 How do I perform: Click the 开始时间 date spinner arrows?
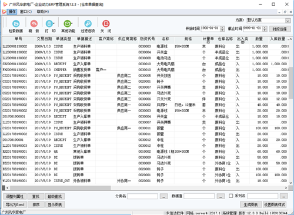(222, 29)
